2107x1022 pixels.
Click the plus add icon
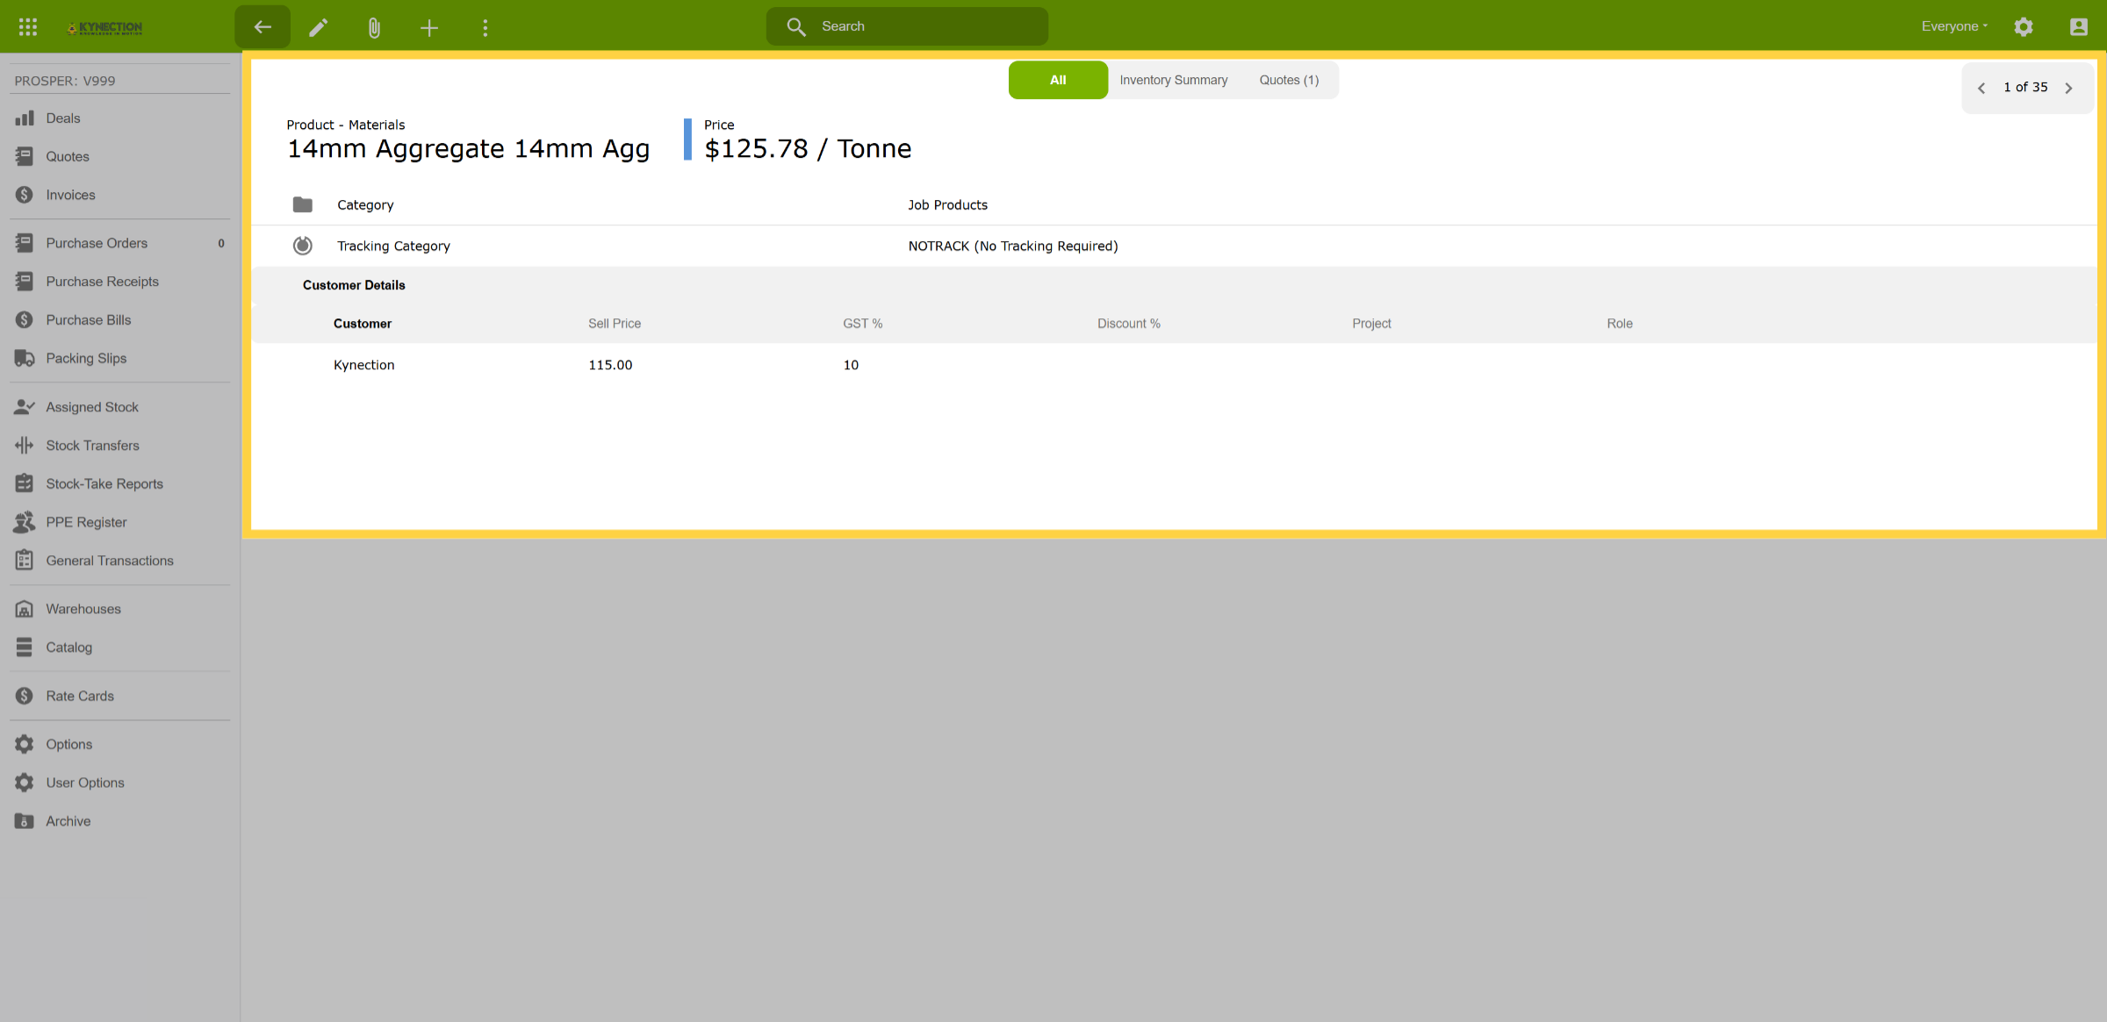tap(429, 27)
